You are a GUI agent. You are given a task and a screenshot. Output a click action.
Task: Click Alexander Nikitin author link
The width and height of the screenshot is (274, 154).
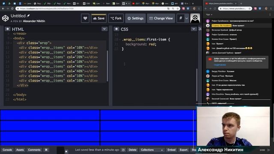point(34,21)
